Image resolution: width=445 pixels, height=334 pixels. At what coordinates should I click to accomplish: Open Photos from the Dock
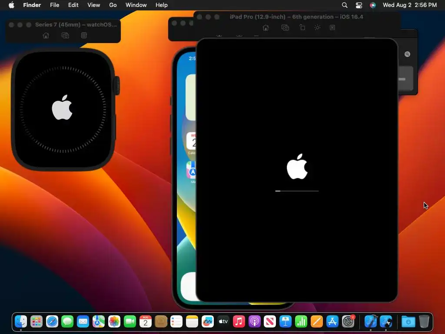(114, 321)
